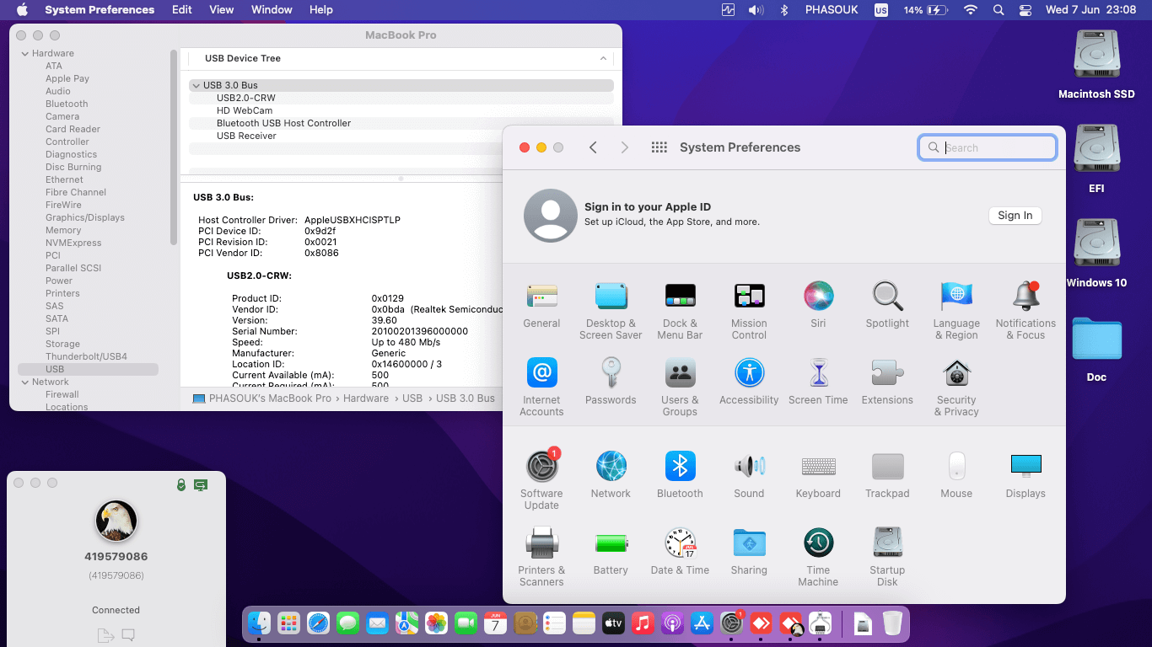
Task: Collapse the USB 3.0 Bus entry
Action: coord(196,85)
